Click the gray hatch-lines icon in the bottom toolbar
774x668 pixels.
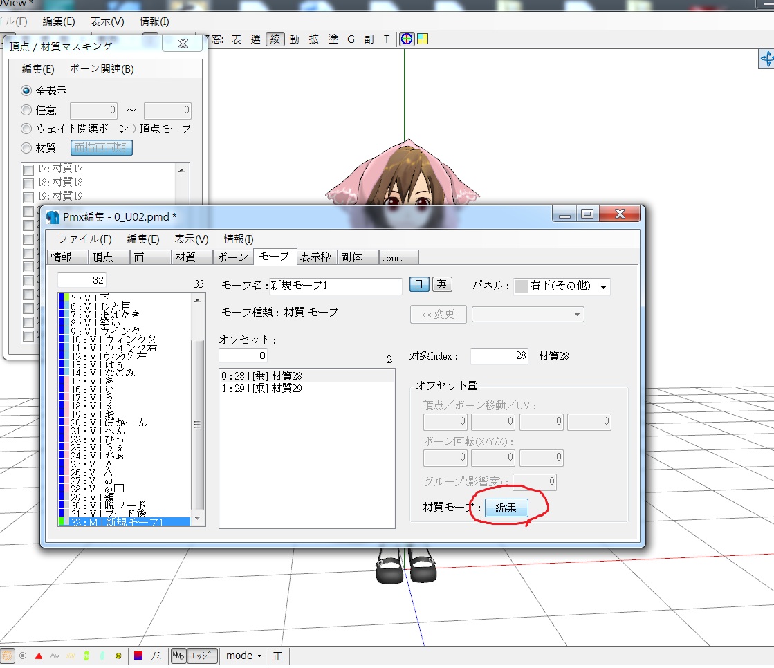tap(55, 656)
